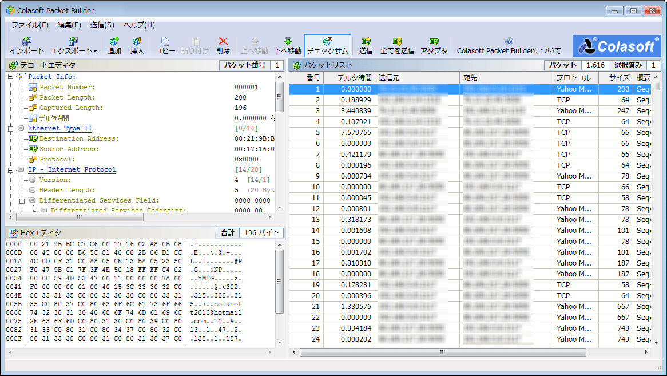Open the エクスポート (Export) dropdown
The height and width of the screenshot is (376, 667).
(x=73, y=45)
